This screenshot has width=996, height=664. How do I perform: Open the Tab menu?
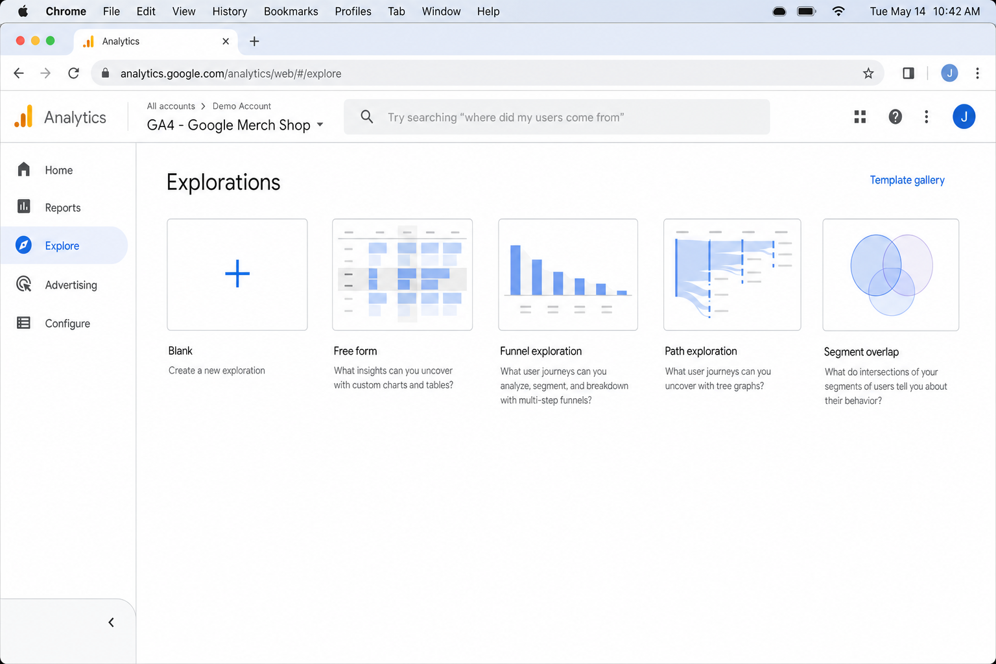pos(396,11)
